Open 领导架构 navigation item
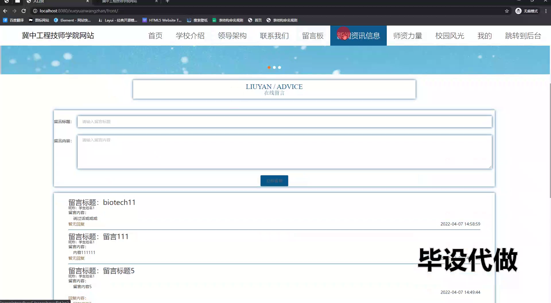551x303 pixels. coord(232,36)
